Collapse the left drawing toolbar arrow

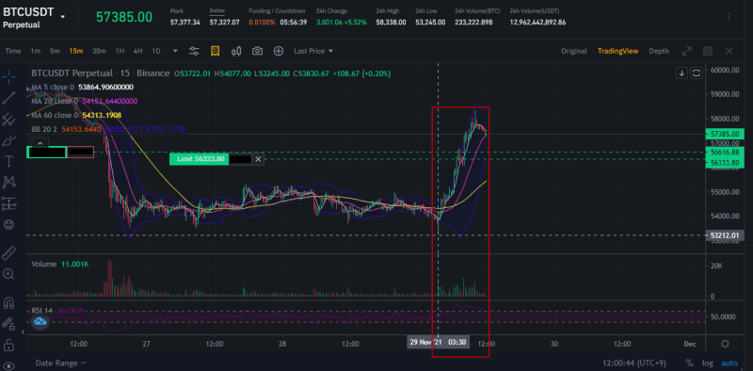pos(24,331)
